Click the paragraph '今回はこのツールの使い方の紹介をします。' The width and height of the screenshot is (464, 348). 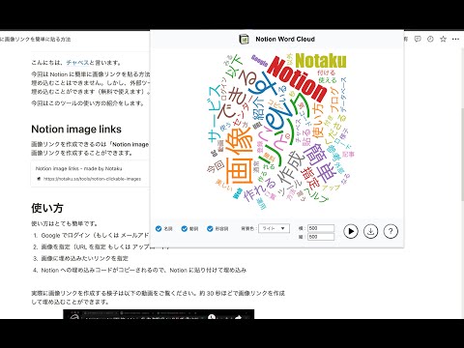pyautogui.click(x=88, y=103)
